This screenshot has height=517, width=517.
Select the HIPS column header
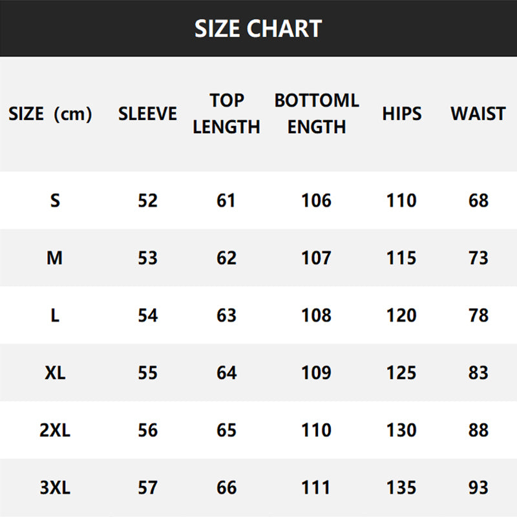(401, 114)
